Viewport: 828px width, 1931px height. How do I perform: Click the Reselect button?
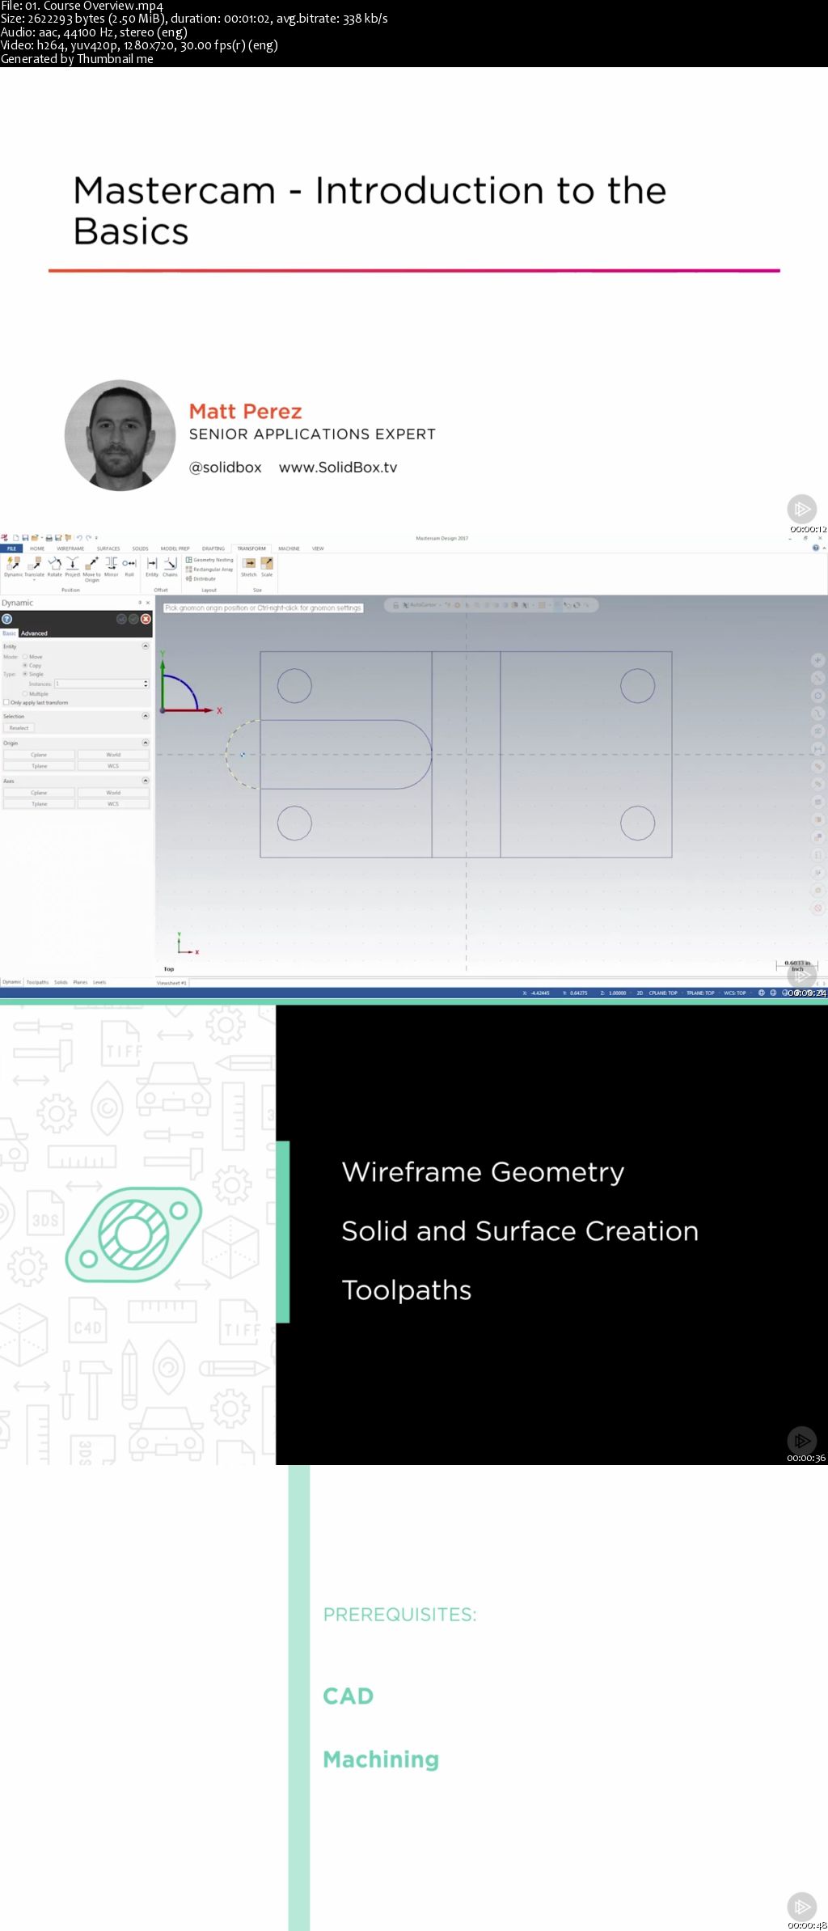click(x=19, y=728)
